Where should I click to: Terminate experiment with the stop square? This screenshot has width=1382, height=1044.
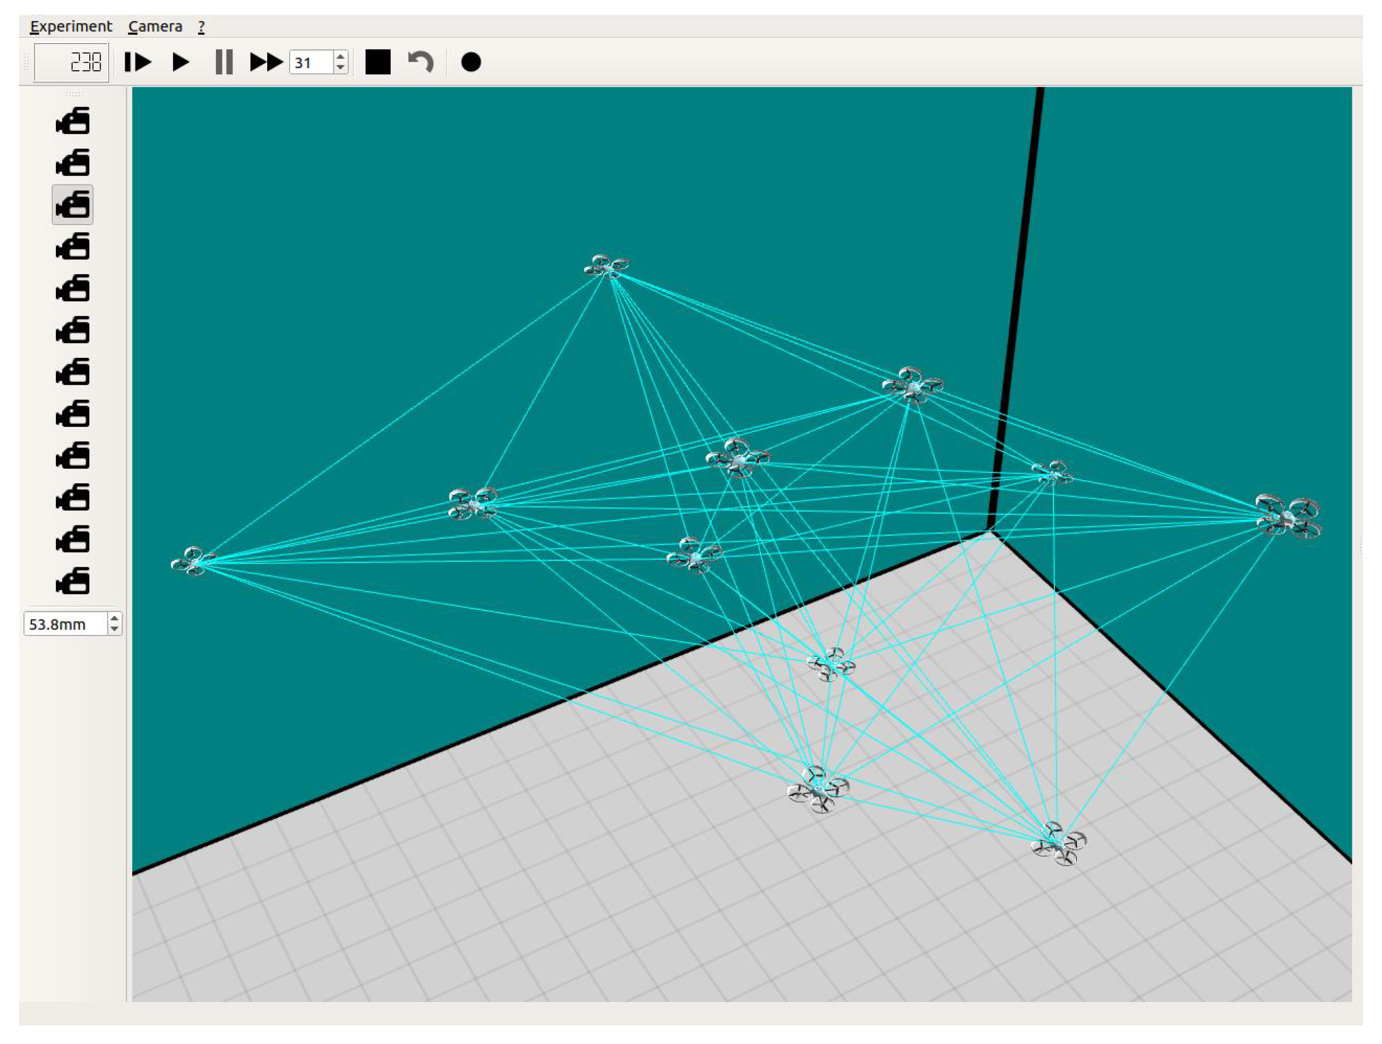coord(377,63)
